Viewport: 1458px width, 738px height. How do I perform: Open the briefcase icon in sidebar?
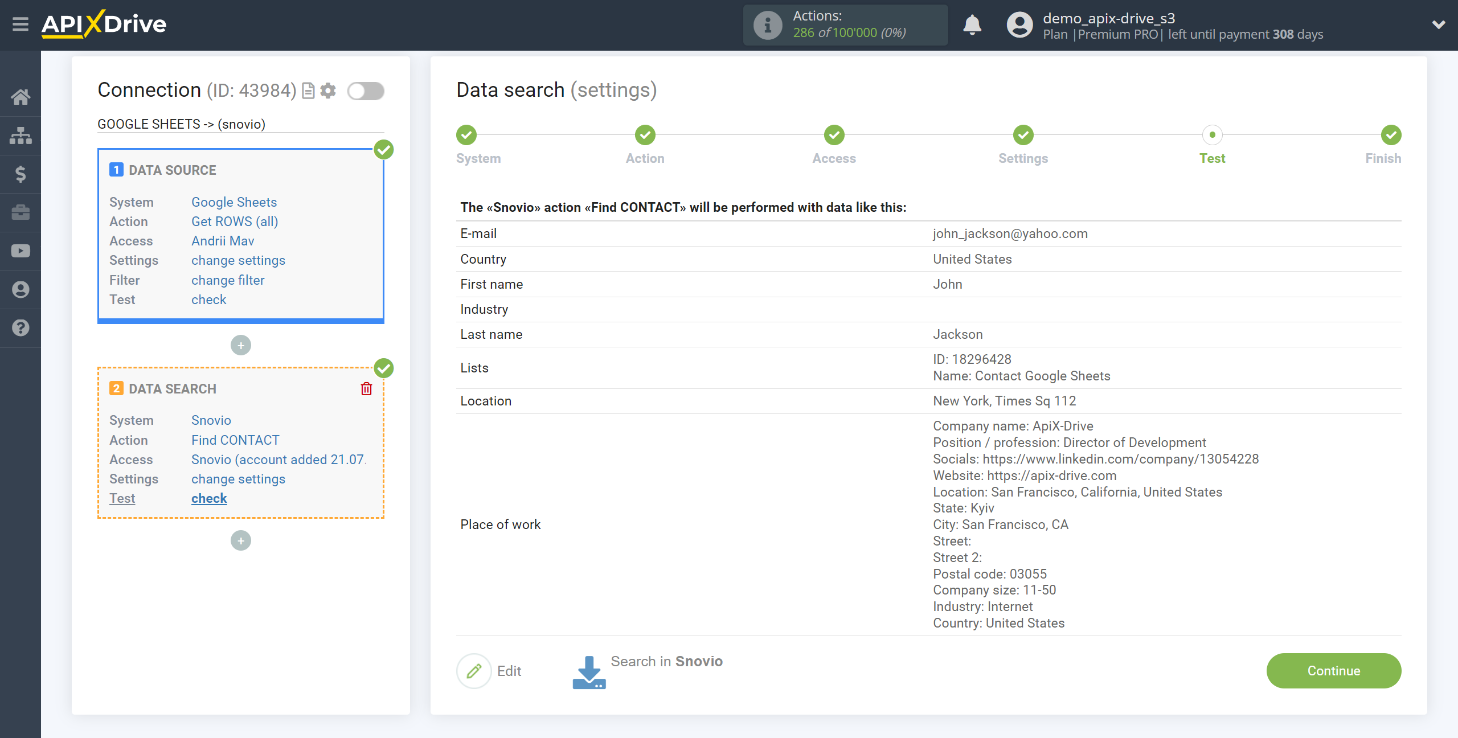[21, 212]
